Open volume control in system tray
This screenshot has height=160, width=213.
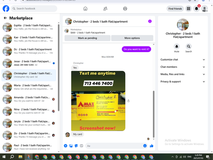(x=184, y=157)
